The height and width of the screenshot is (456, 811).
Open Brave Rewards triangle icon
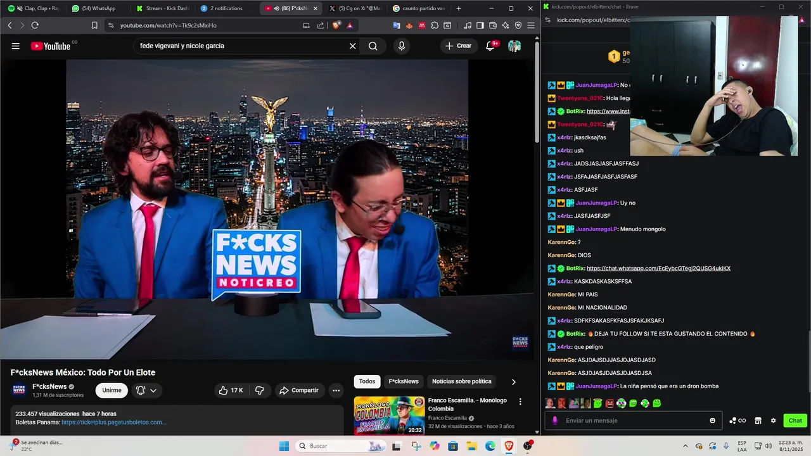350,25
